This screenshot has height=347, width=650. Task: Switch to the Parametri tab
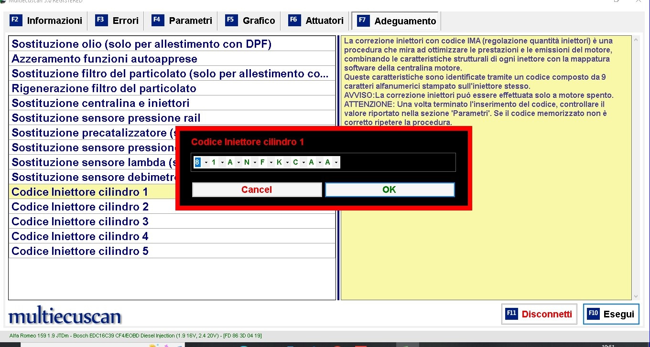(x=190, y=21)
